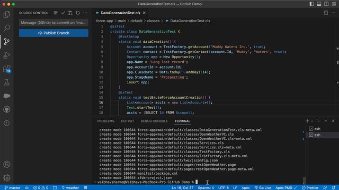Click the master branch status item
Viewport: 339px width, 190px height.
pos(13,188)
